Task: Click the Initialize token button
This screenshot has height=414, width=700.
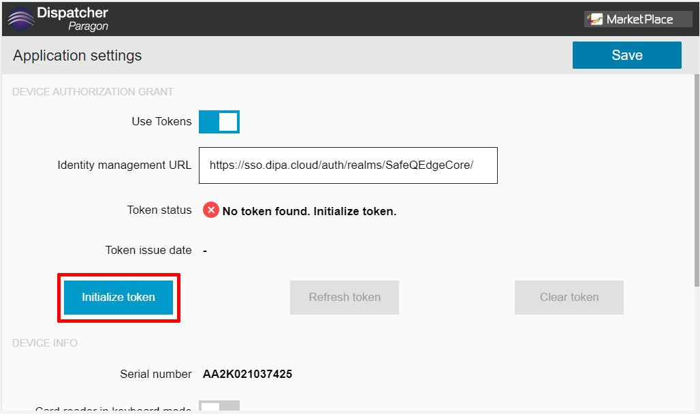Action: (118, 298)
